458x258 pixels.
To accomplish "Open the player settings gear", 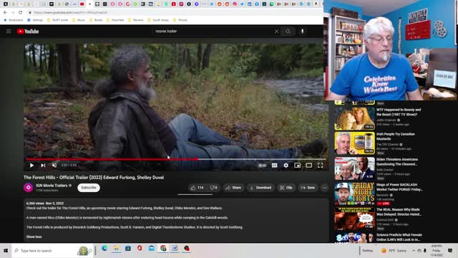I will click(x=286, y=166).
